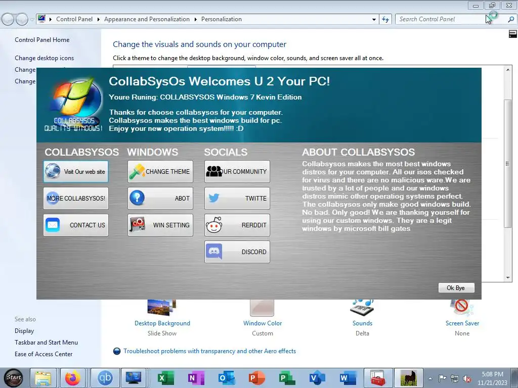This screenshot has height=388, width=518.
Task: Open Taskbar and Start Menu link
Action: (x=46, y=343)
